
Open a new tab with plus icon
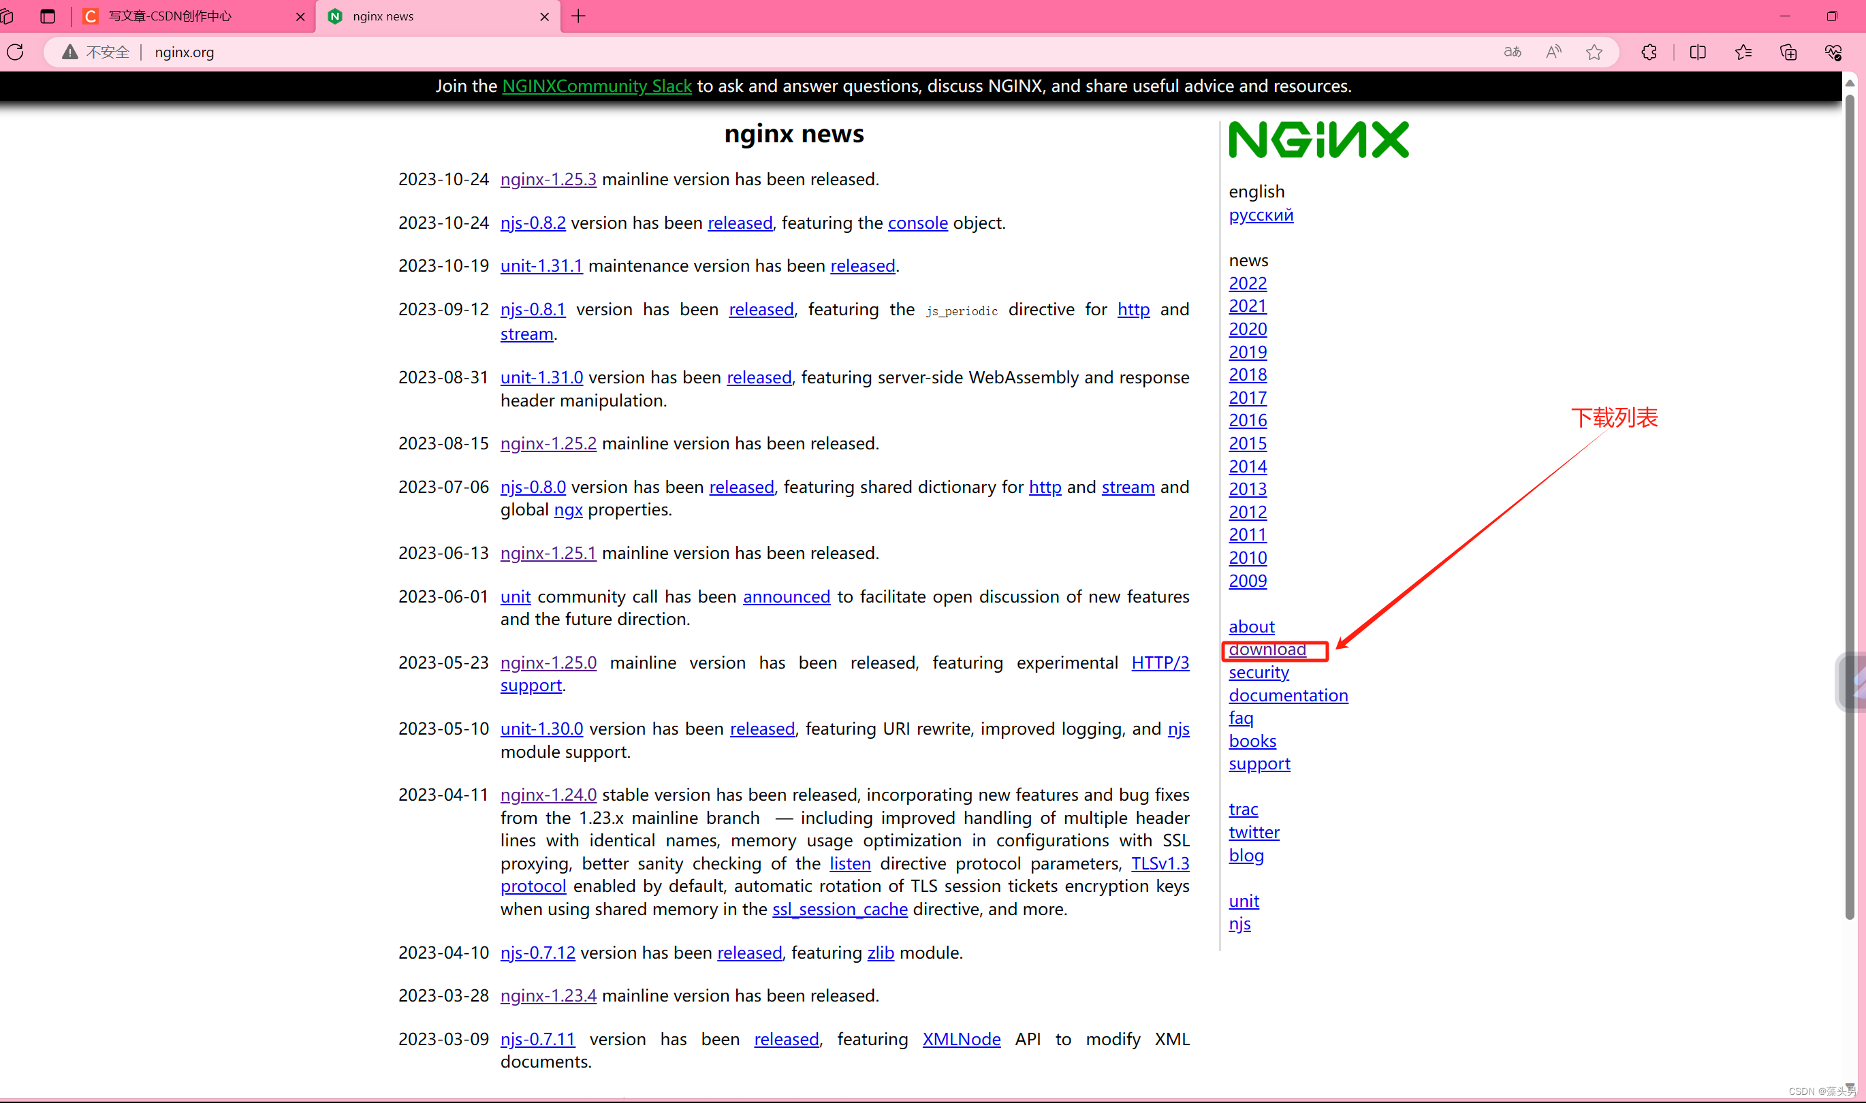tap(578, 16)
